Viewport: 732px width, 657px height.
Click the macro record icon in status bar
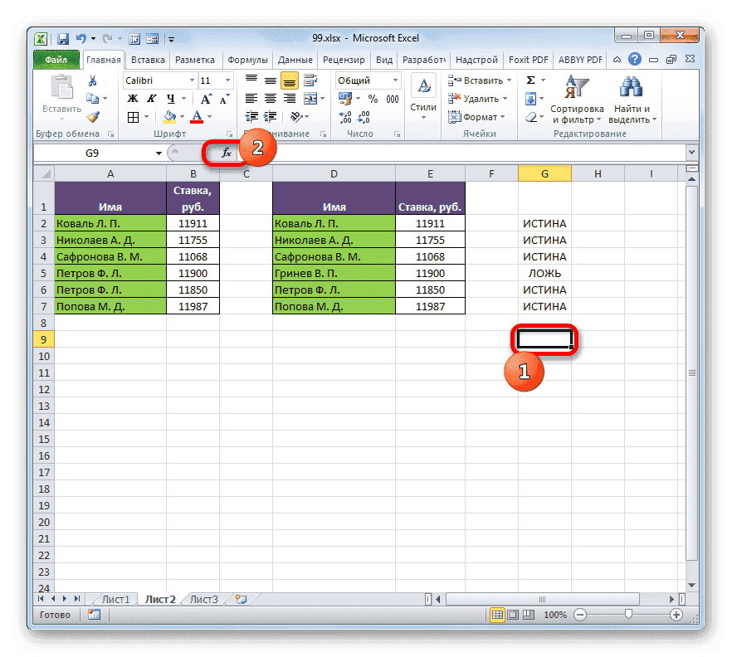pos(93,614)
